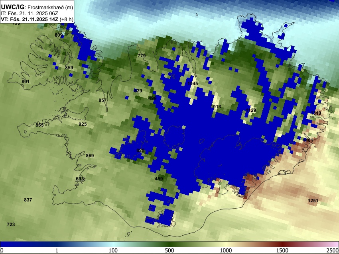Click the legend label '2500'
339x254 pixels.
[x=333, y=250]
